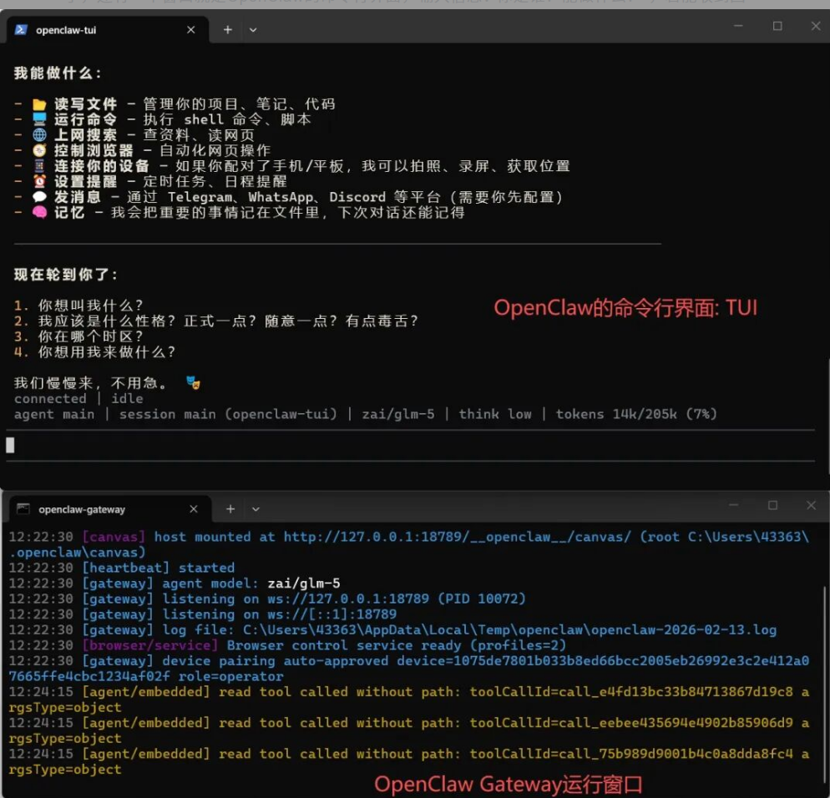Click the zai/glm-5 model in TUI status

(398, 414)
